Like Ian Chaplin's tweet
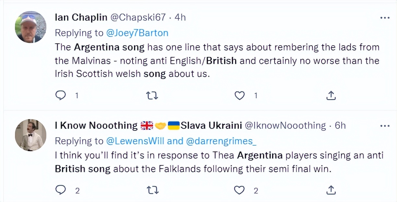The image size is (397, 202). pos(239,95)
